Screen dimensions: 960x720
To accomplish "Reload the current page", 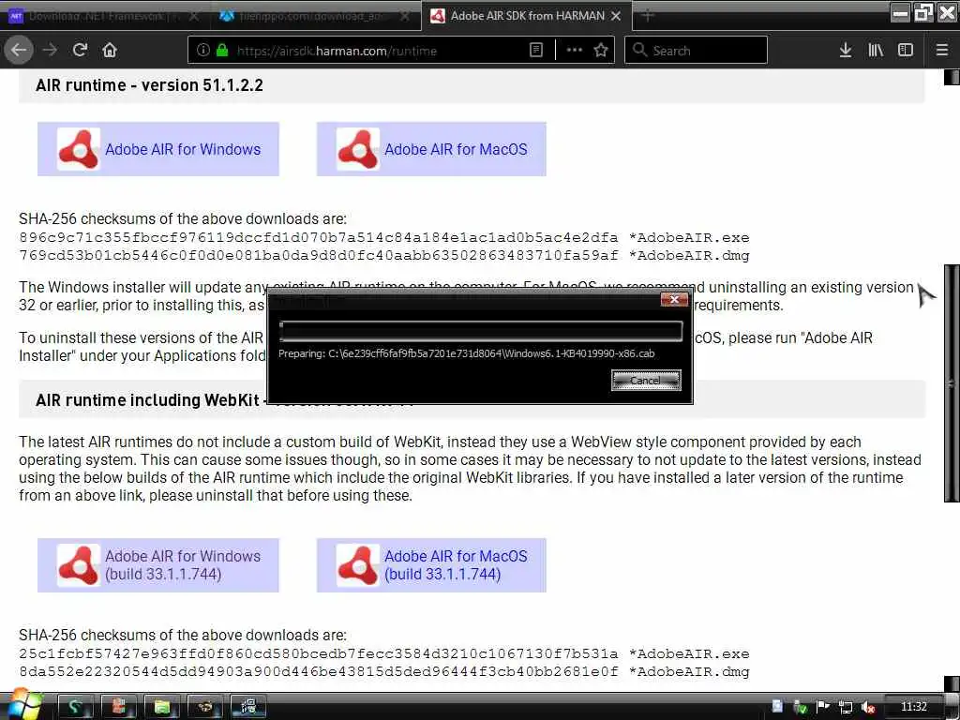I will (80, 51).
